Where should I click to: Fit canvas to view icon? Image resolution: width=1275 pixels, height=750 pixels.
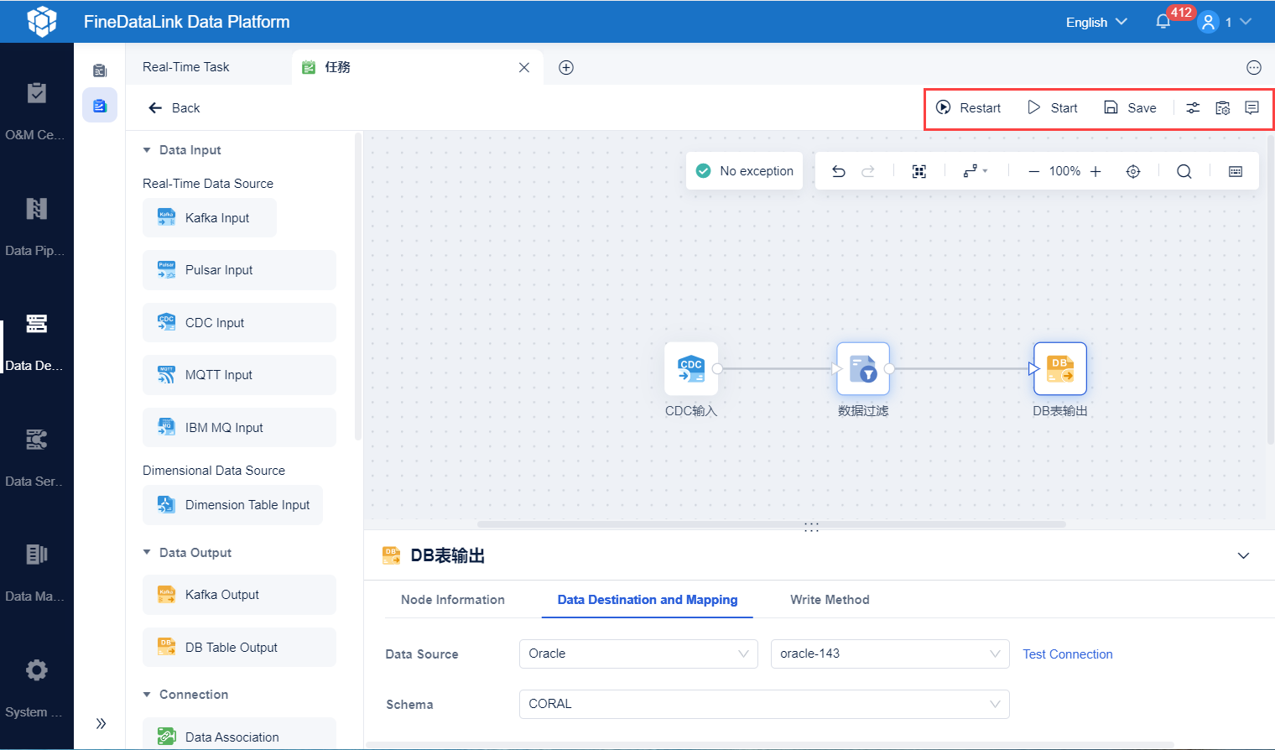(919, 171)
